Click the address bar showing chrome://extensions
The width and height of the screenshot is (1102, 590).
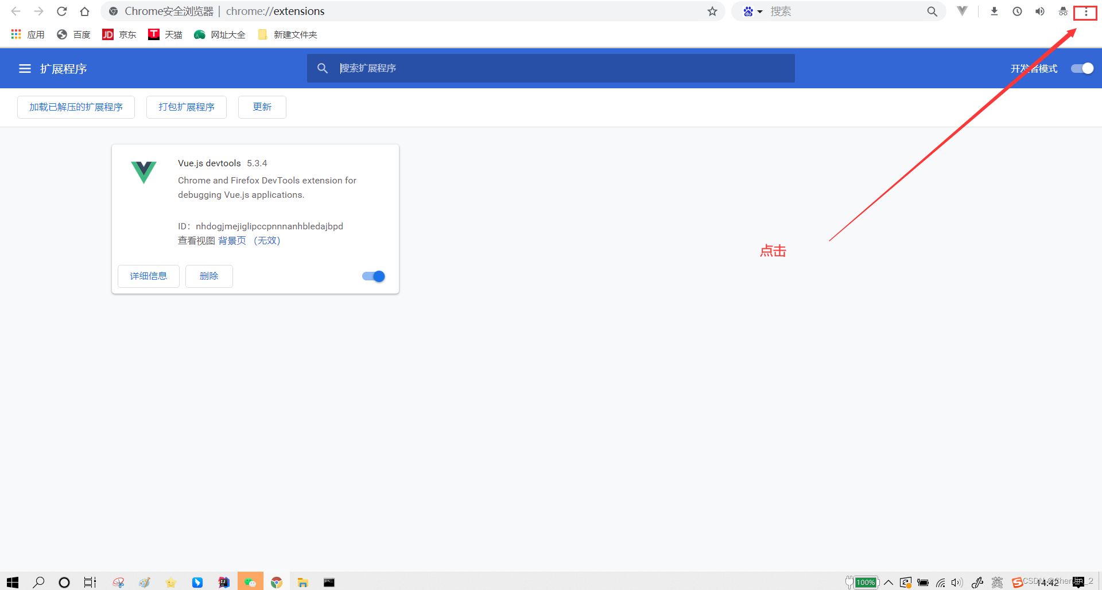click(413, 11)
